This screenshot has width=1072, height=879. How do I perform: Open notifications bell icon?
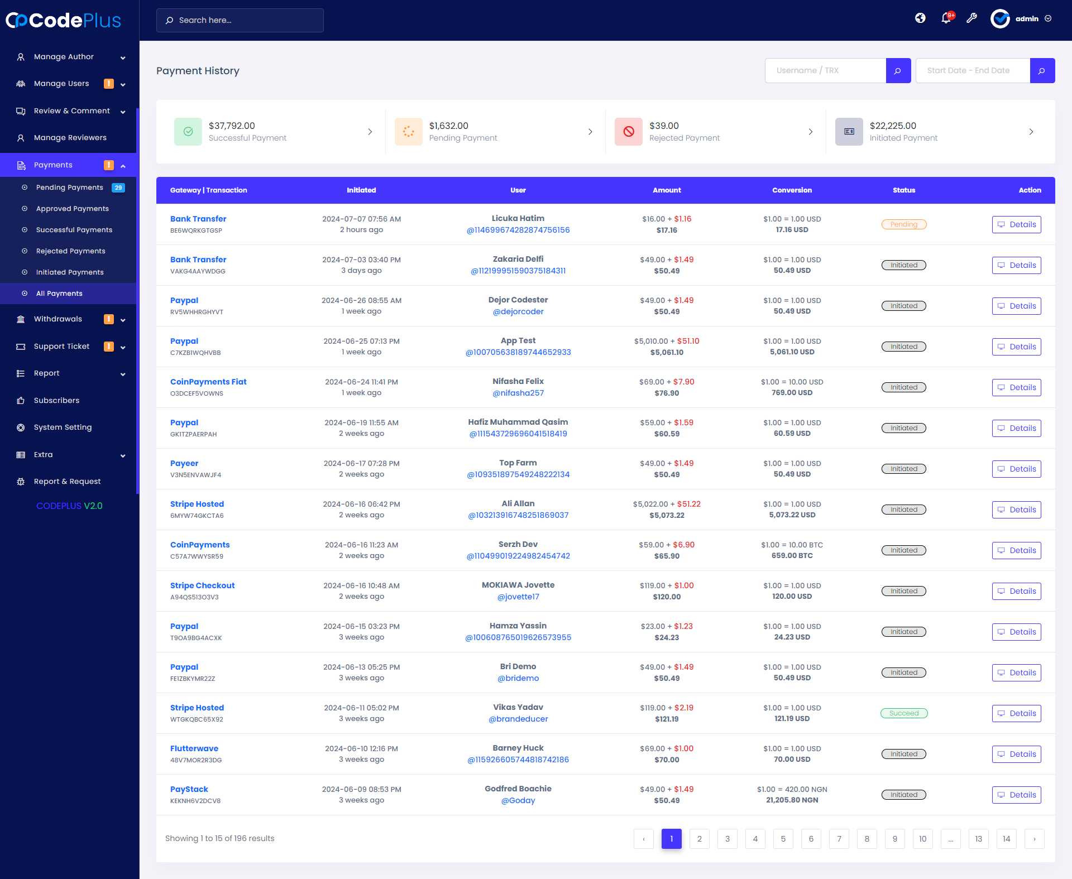point(946,18)
